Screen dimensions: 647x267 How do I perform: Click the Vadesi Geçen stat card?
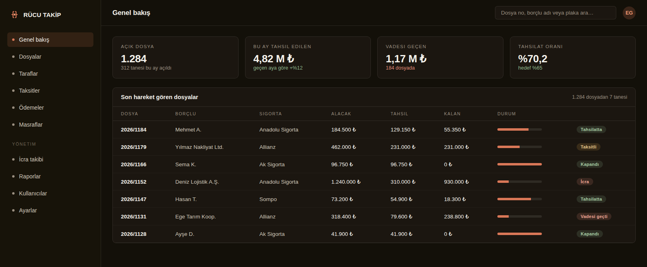tap(440, 57)
